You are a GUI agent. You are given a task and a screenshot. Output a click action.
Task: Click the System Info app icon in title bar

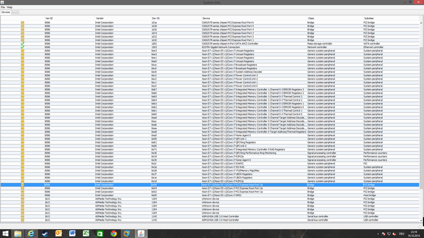[2, 2]
